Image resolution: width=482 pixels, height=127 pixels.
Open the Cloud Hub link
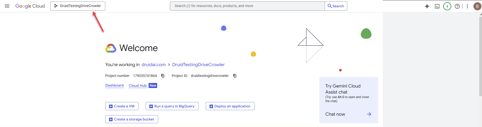click(138, 86)
